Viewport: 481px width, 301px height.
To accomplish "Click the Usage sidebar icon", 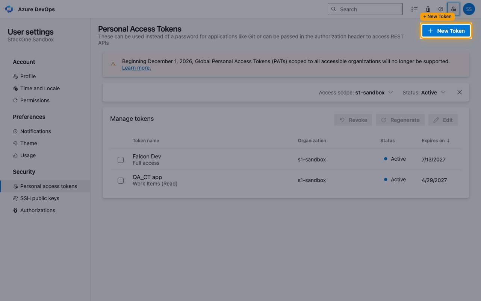I will [15, 155].
